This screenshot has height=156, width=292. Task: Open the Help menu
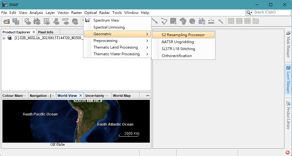(x=145, y=13)
